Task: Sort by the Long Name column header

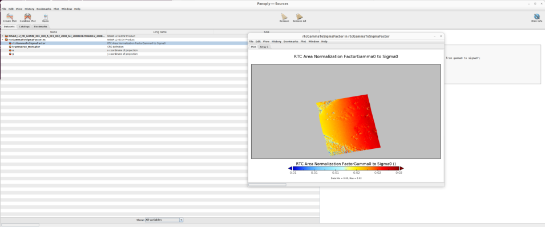Action: (160, 32)
